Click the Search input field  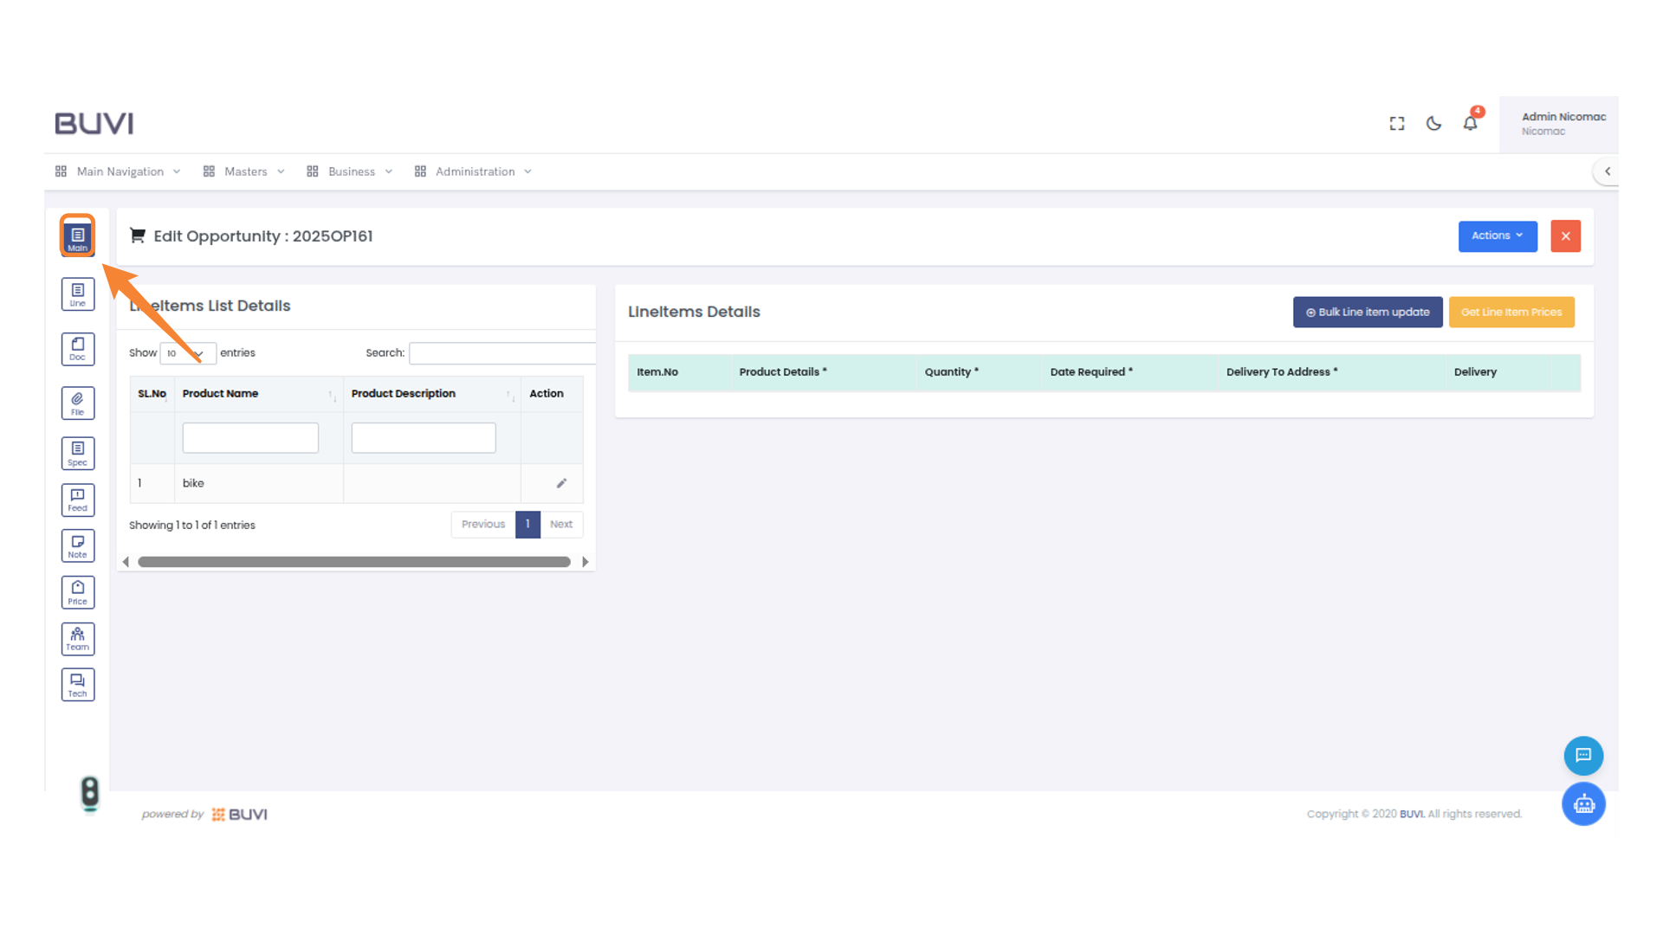tap(502, 353)
